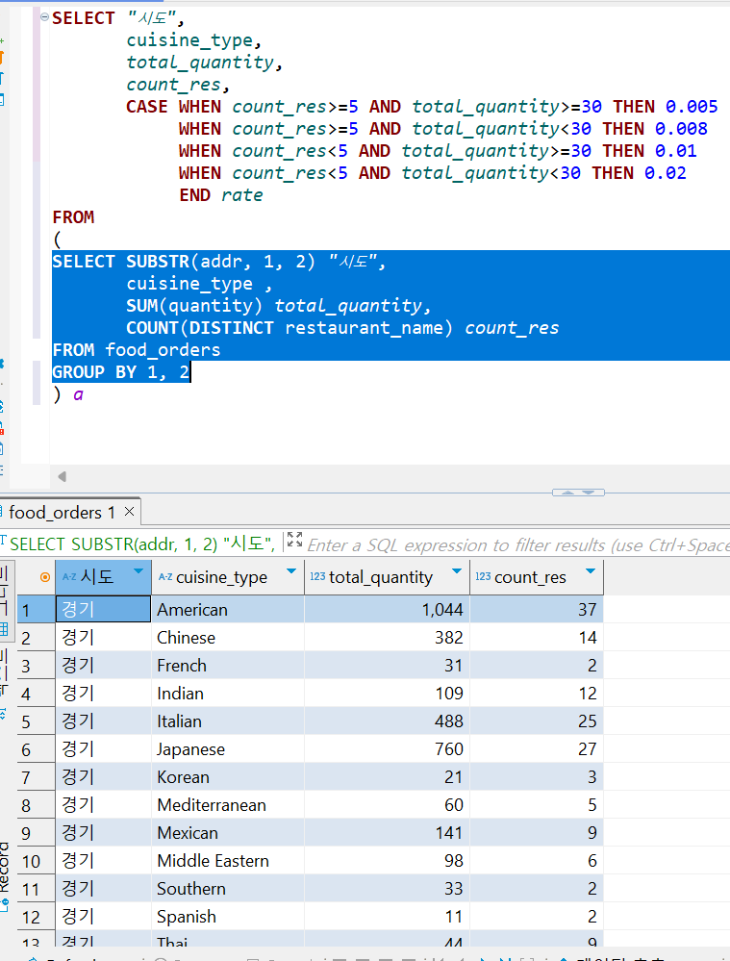Collapse the SELECT statement fold marker
This screenshot has height=961, width=730.
coord(45,16)
